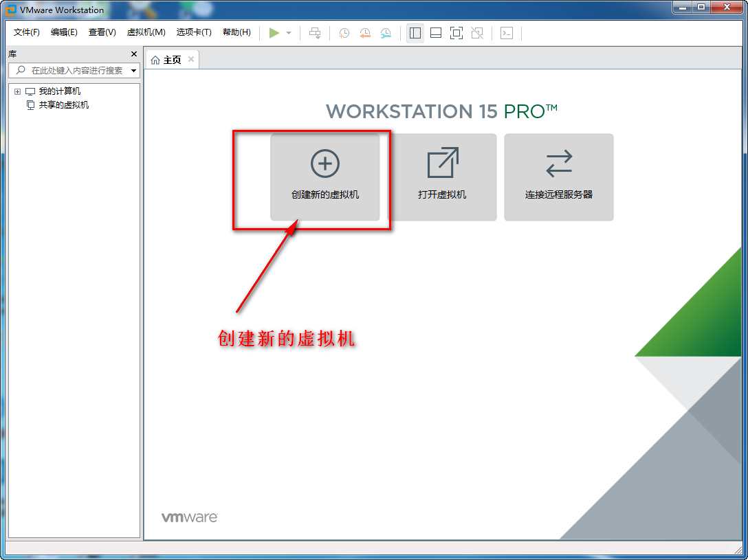
Task: Click the 打开虚拟机 tile
Action: (442, 177)
